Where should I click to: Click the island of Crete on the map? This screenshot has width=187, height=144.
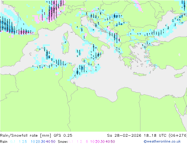(140, 74)
